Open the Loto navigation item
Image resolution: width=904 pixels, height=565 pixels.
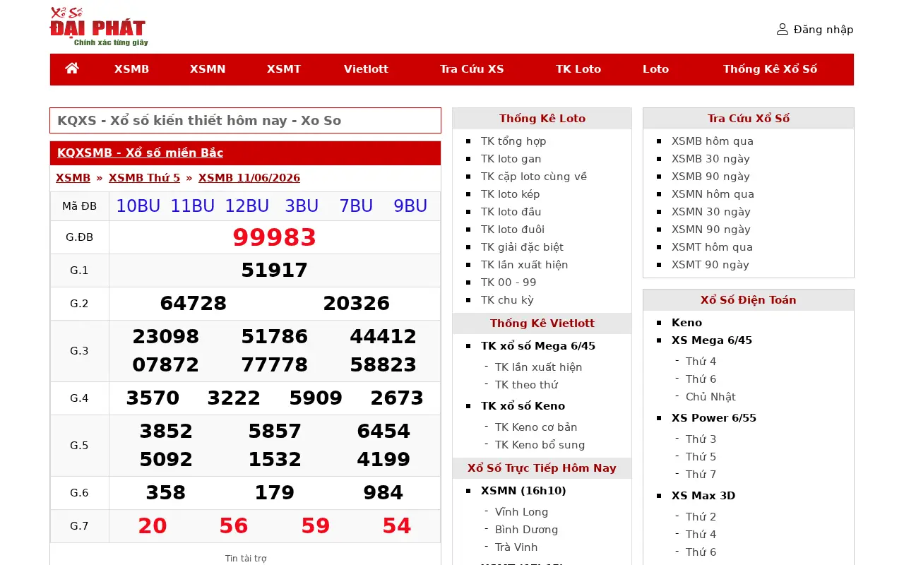tap(655, 69)
